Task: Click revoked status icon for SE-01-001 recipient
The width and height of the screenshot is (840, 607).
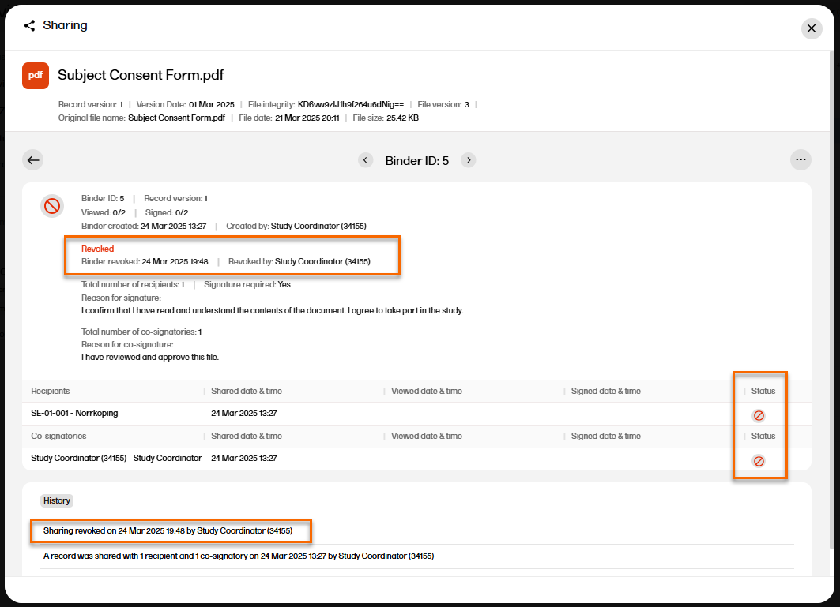Action: pyautogui.click(x=759, y=415)
